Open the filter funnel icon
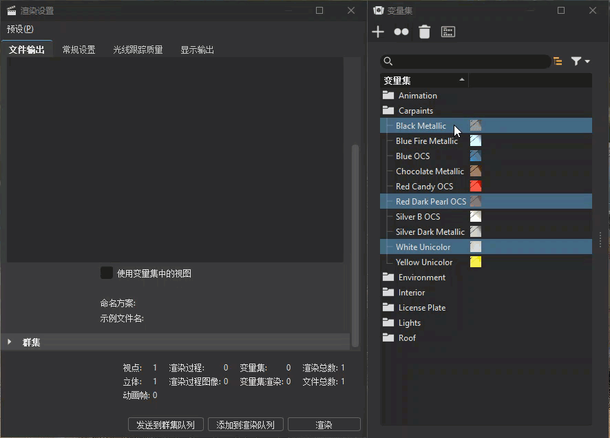Viewport: 610px width, 438px height. pos(576,61)
